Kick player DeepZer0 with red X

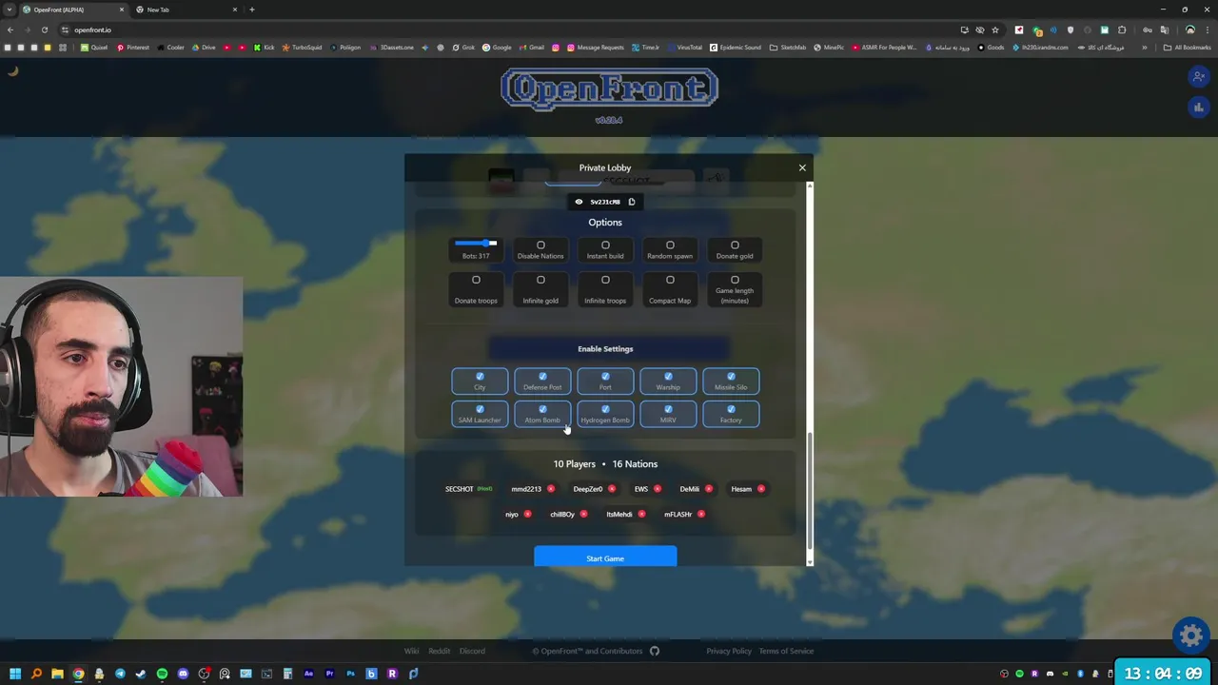tap(612, 489)
